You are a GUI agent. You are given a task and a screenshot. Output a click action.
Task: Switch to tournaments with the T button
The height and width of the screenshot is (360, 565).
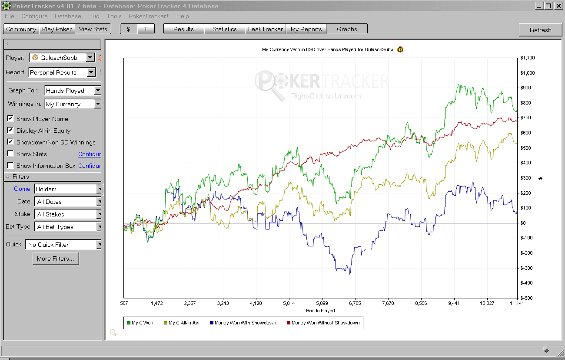[146, 29]
